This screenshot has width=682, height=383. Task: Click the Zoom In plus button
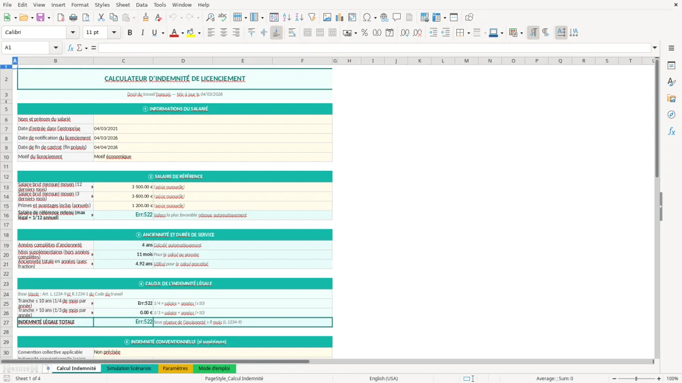click(659, 378)
